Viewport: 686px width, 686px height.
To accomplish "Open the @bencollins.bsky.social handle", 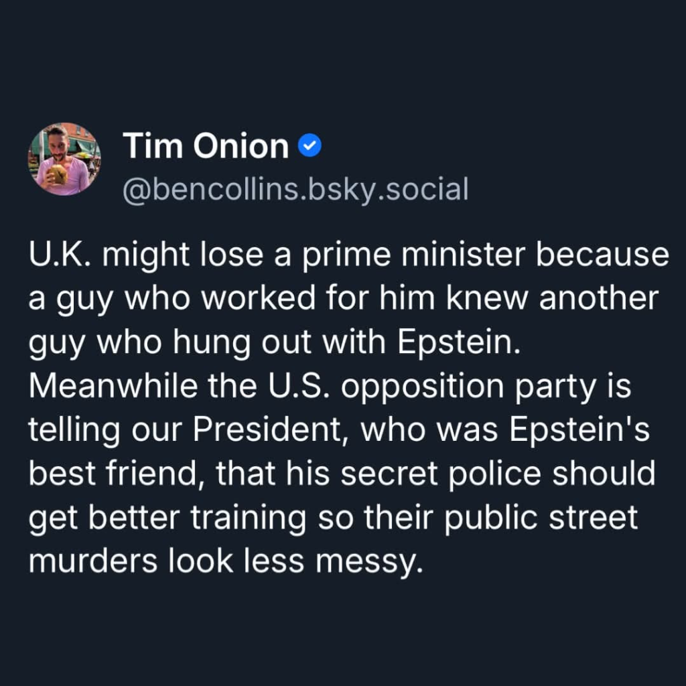I will tap(295, 190).
